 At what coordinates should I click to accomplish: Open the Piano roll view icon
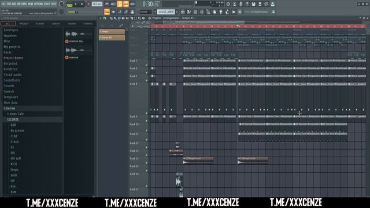[189, 12]
